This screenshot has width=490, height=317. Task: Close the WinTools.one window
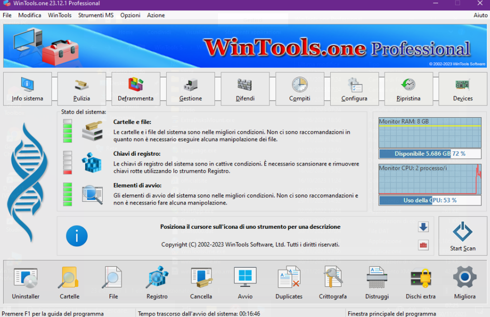pos(480,3)
